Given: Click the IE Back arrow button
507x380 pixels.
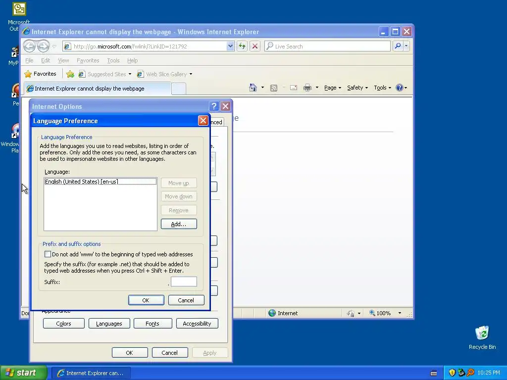Looking at the screenshot, I should [x=29, y=46].
